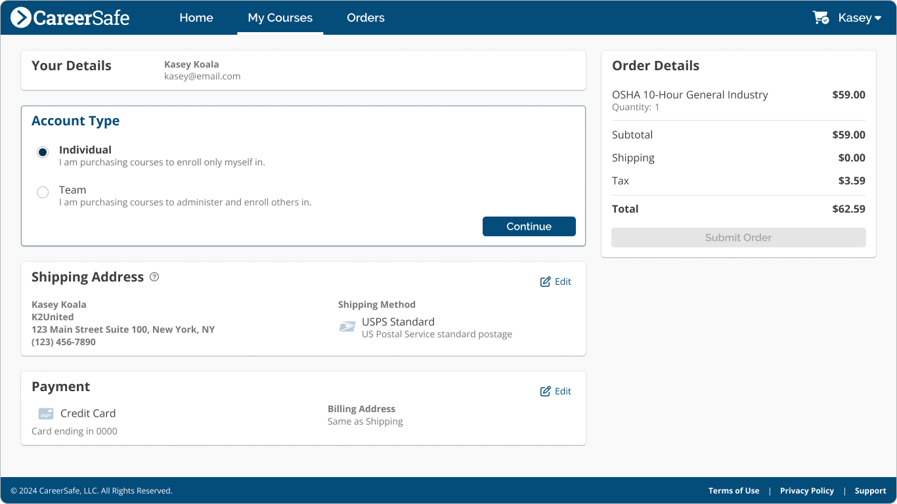Select the Individual account type radio button
This screenshot has height=504, width=897.
pyautogui.click(x=42, y=152)
